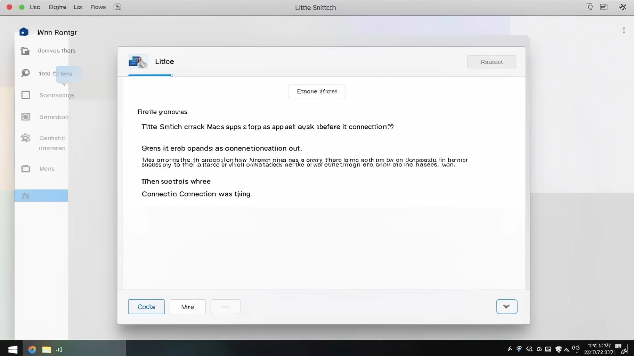Click the refresh icon in the title bar

tap(590, 7)
